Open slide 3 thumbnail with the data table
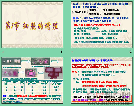This screenshot has height=106, width=134. [32, 80]
